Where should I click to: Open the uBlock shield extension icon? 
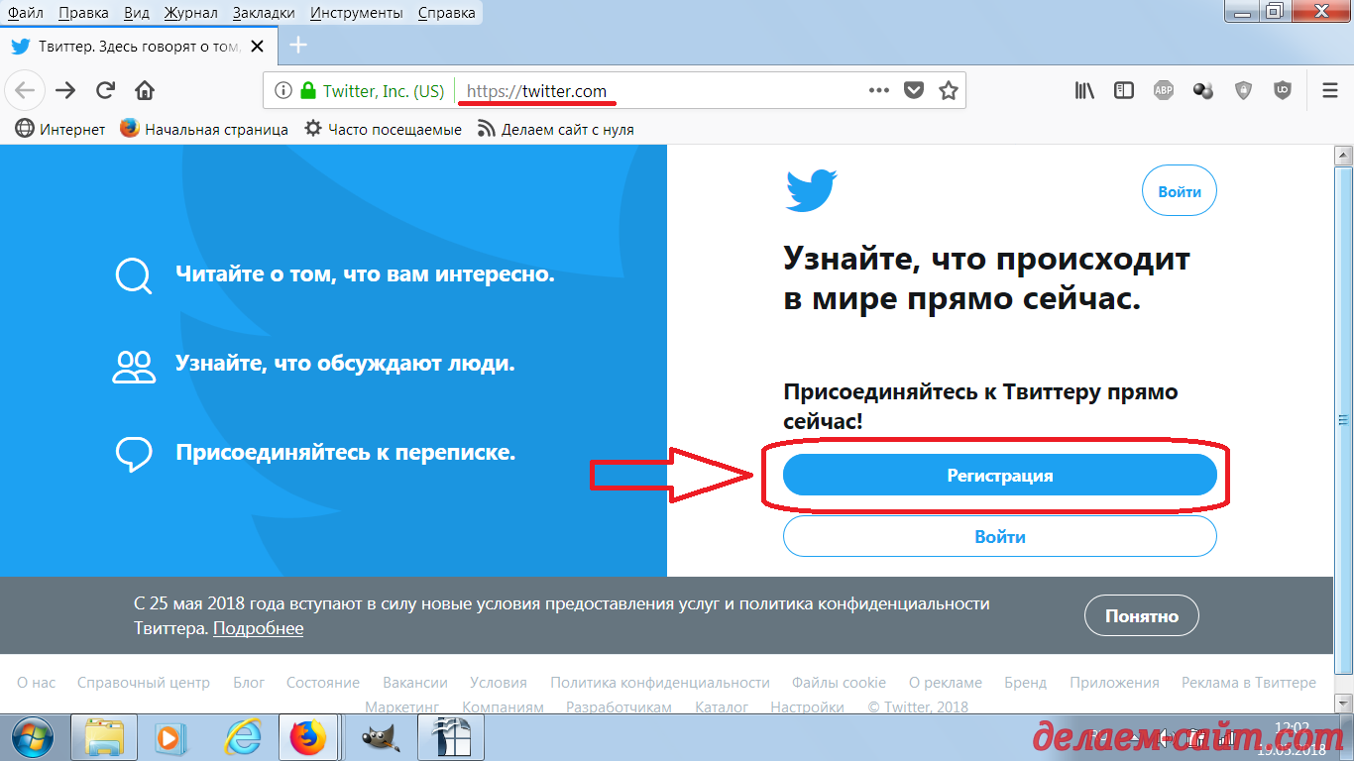click(x=1283, y=90)
